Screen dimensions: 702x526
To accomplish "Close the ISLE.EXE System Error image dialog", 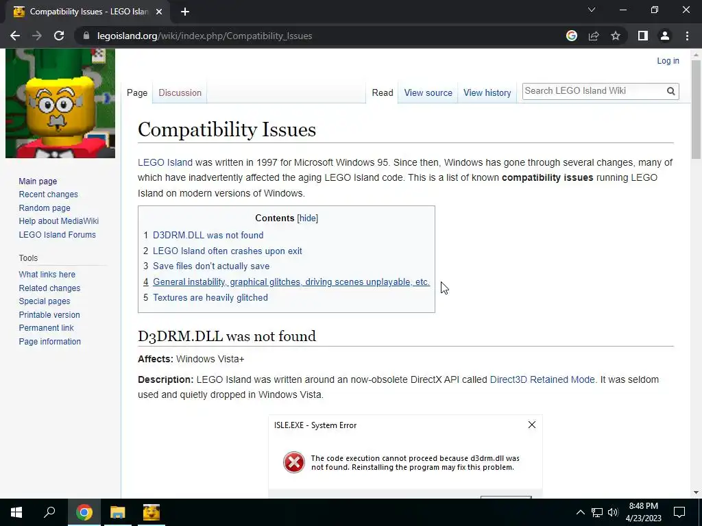I will pyautogui.click(x=532, y=425).
